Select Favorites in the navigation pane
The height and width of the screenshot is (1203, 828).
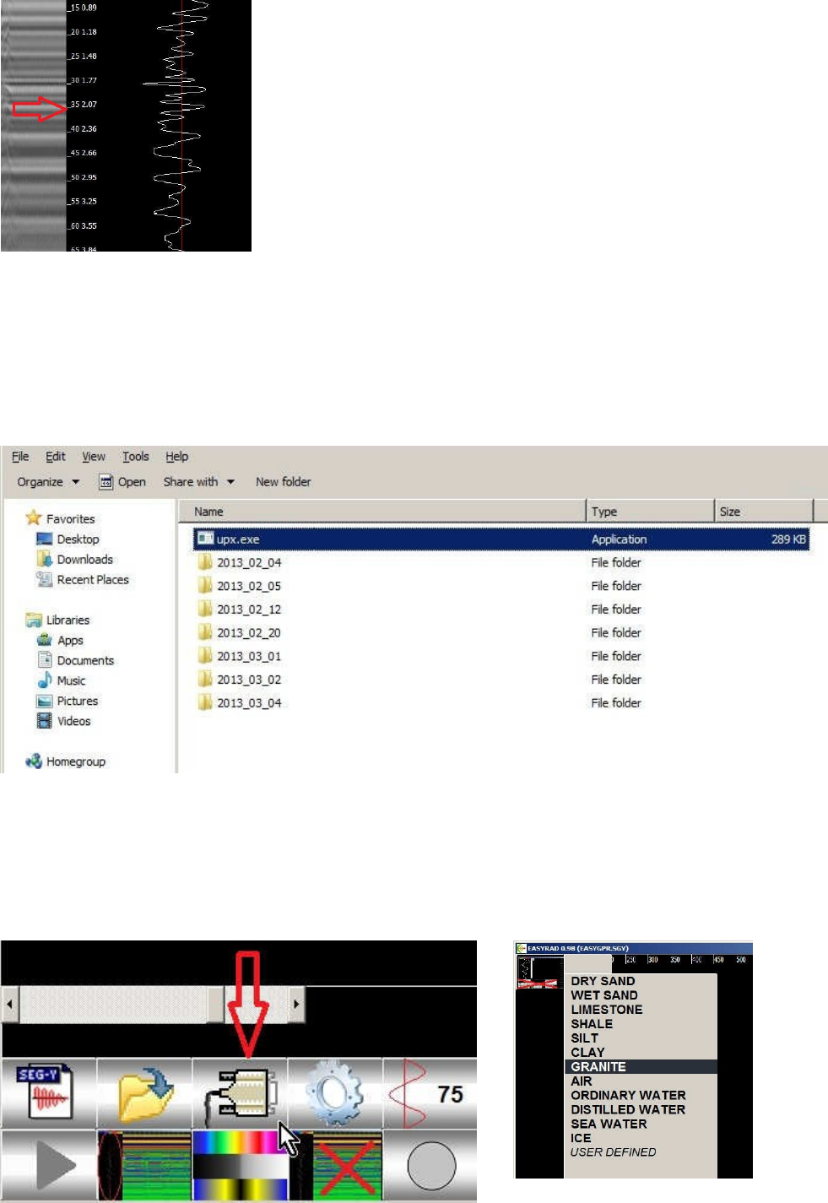[x=60, y=518]
